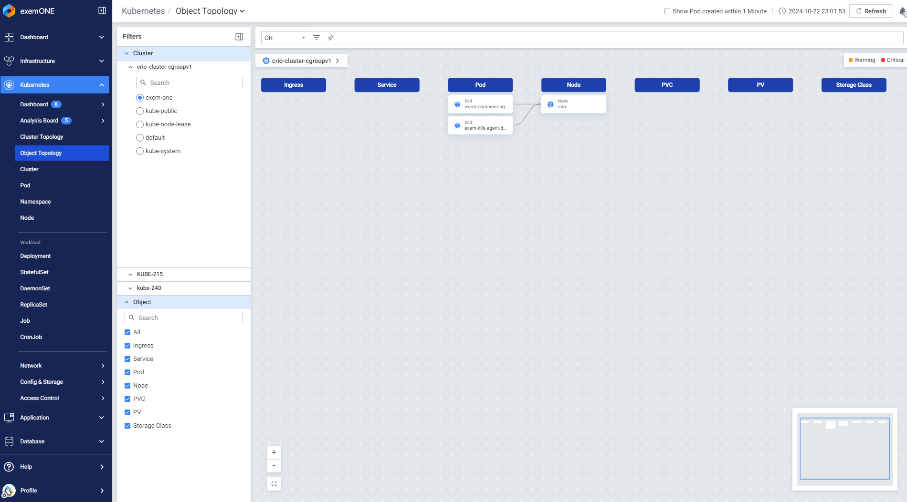Uncheck the Storage Class object checkbox
Image resolution: width=907 pixels, height=502 pixels.
[x=127, y=426]
